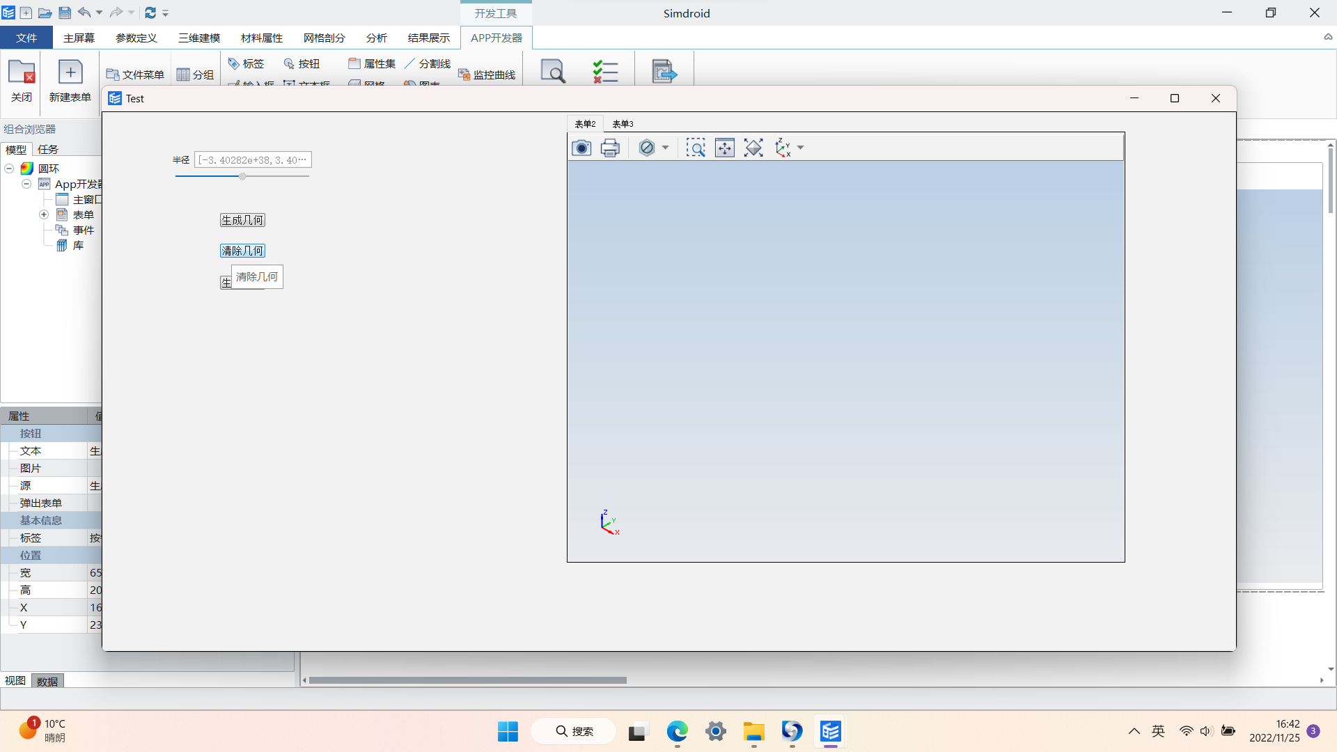The height and width of the screenshot is (752, 1337).
Task: Click the 半径 input field
Action: [x=253, y=160]
